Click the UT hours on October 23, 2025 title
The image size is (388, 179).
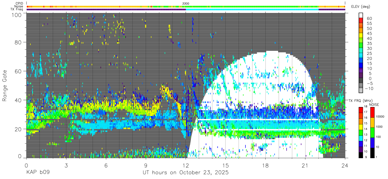tap(185, 173)
